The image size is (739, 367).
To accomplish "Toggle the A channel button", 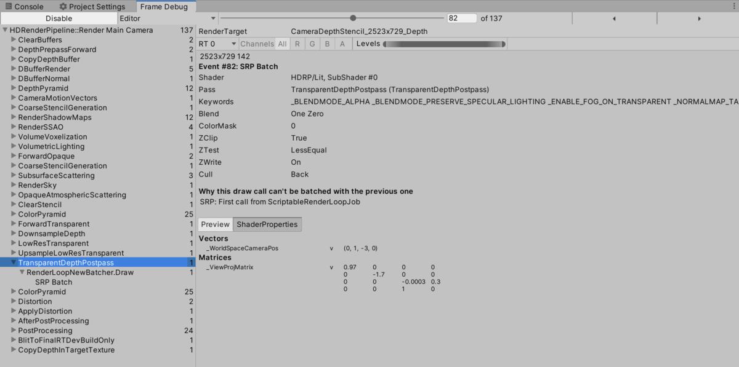I will (x=342, y=44).
